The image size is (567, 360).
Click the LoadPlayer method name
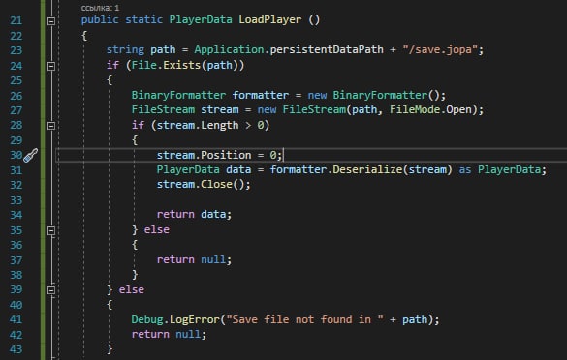[x=269, y=19]
